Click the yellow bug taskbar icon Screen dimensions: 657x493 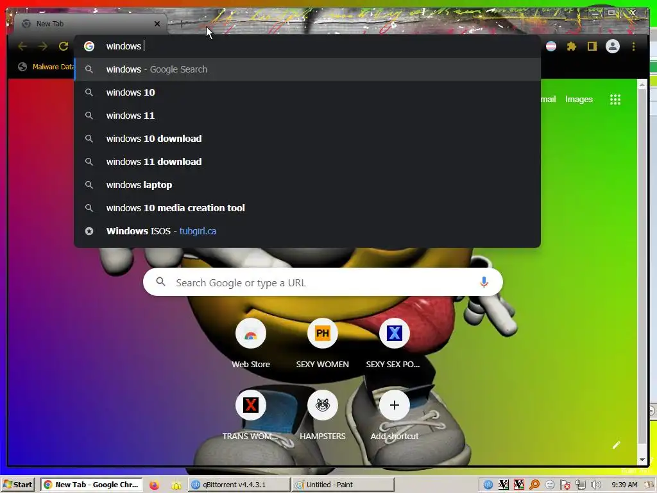pos(176,485)
